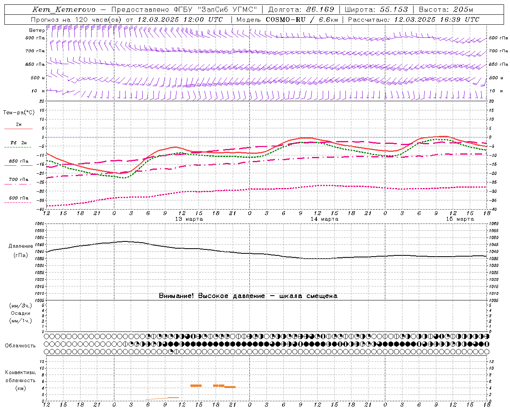Click the orange convective cloud bar above hour 21
The width and height of the screenshot is (510, 408).
pos(230,387)
